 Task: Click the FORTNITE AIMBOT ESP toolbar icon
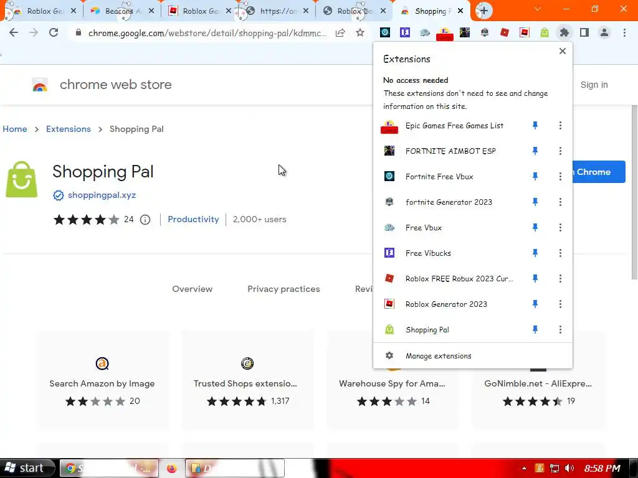465,32
